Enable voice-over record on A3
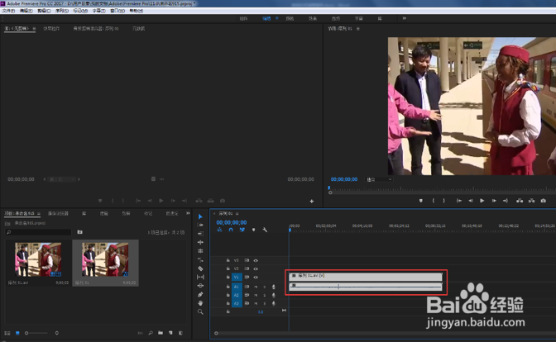The image size is (556, 342). point(273,303)
